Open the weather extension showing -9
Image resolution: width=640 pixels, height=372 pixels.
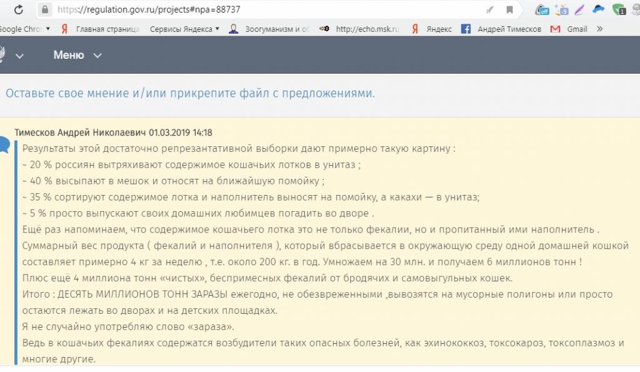(562, 10)
